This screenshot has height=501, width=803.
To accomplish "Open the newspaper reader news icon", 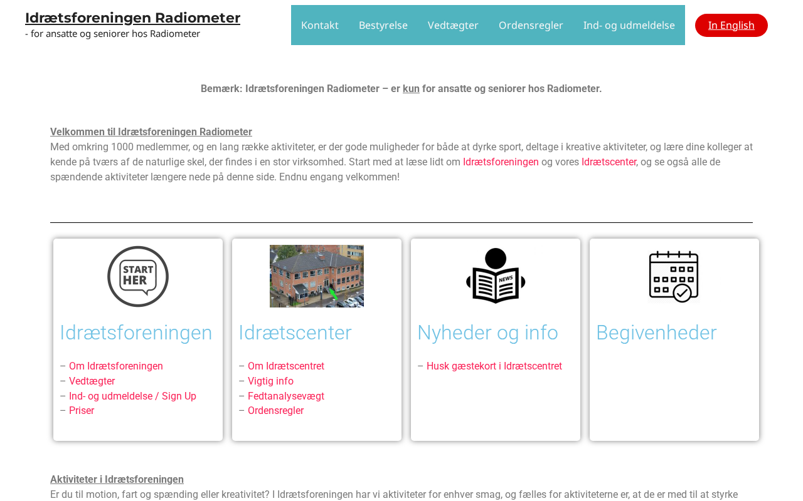I will point(496,276).
